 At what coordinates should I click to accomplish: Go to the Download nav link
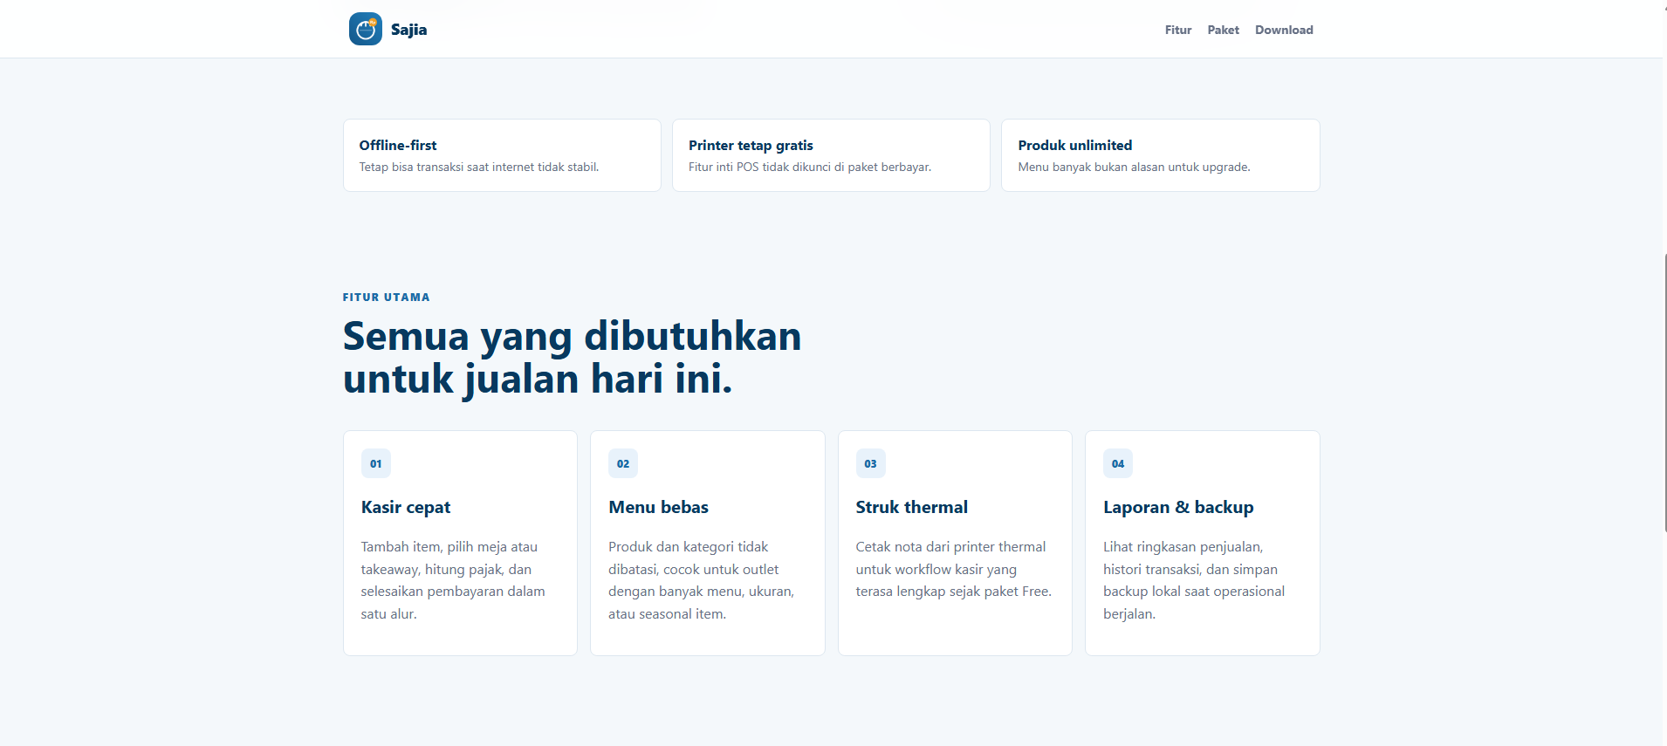[1284, 30]
